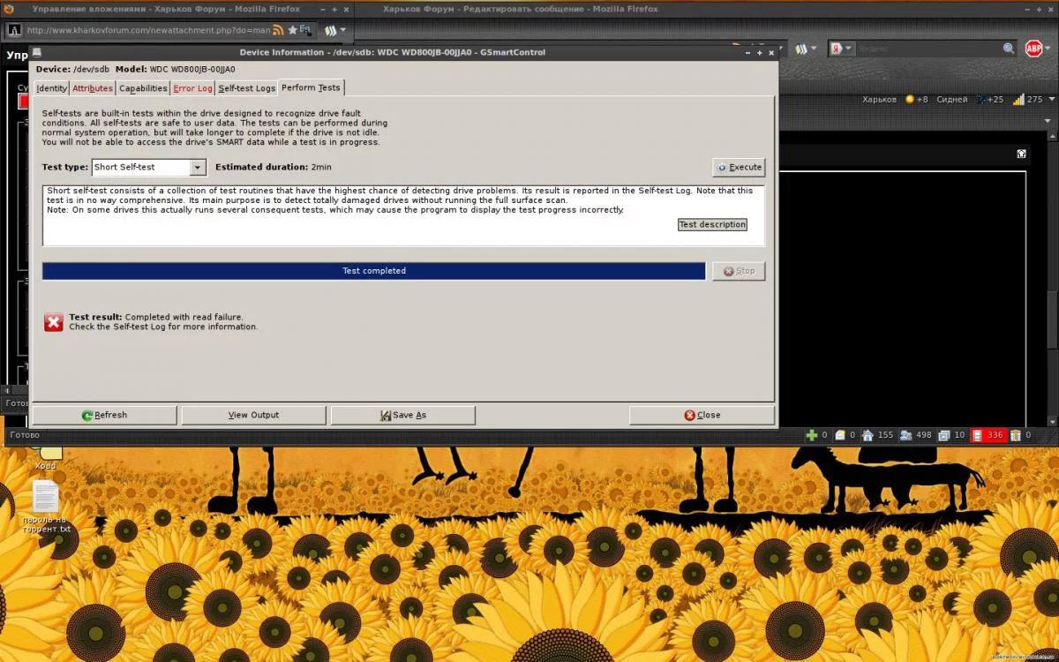The width and height of the screenshot is (1059, 662).
Task: Open the Capabilities tab
Action: (x=143, y=88)
